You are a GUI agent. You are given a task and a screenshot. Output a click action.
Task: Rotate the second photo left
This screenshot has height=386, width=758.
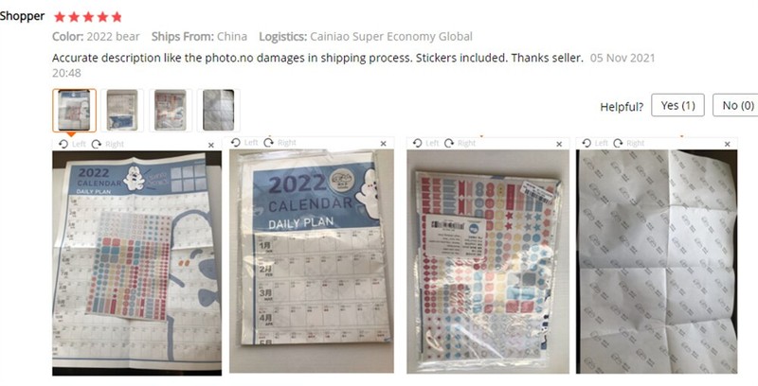[x=244, y=142]
